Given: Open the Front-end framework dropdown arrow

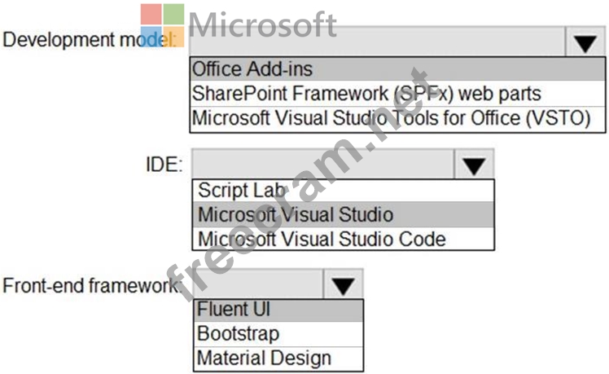Looking at the screenshot, I should coord(343,284).
